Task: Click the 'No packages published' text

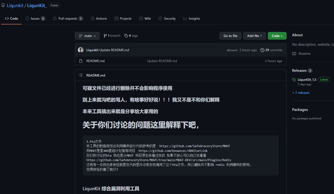Action: pyautogui.click(x=307, y=118)
